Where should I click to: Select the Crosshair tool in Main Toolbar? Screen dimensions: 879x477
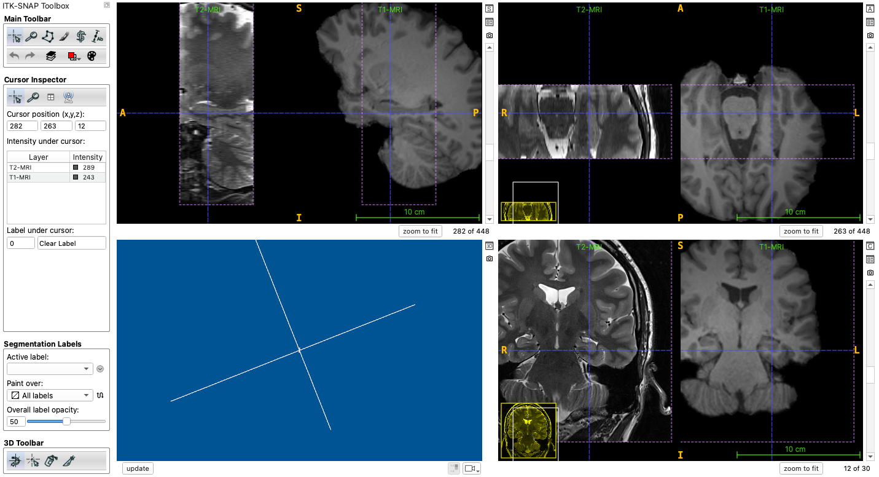point(15,37)
